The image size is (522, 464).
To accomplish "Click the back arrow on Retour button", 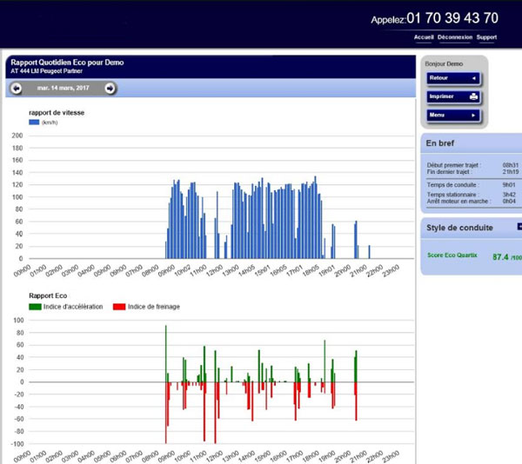I will (x=473, y=78).
